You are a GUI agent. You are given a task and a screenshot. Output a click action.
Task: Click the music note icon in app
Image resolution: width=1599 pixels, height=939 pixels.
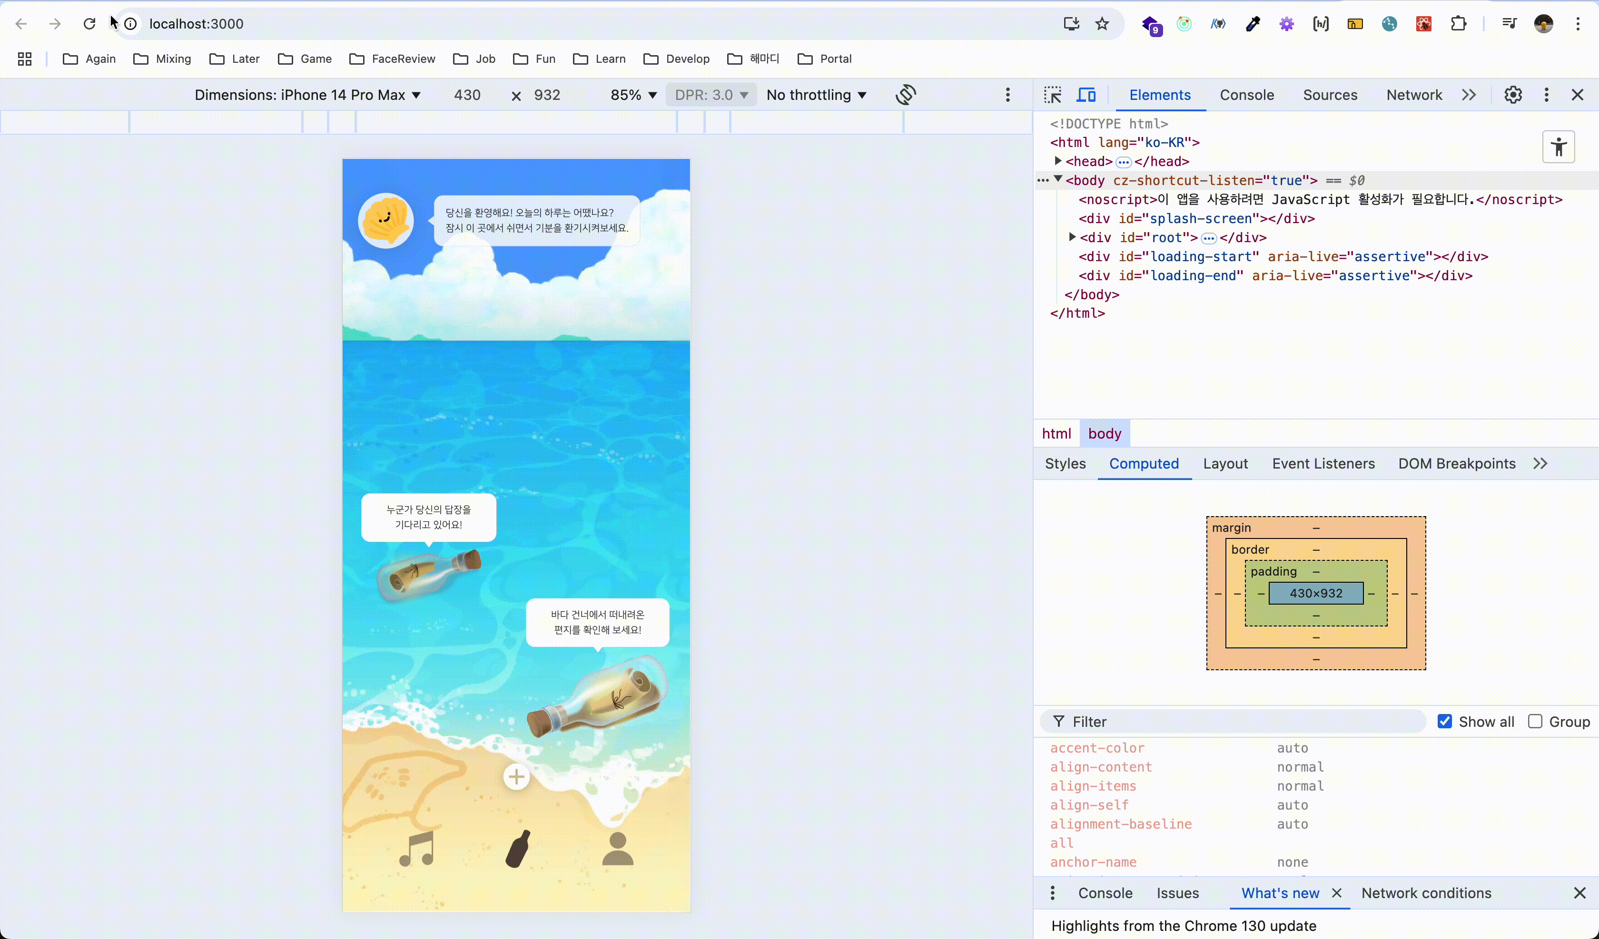[417, 848]
